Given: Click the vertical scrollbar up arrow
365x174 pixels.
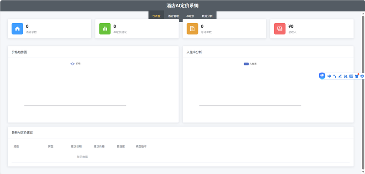Looking at the screenshot, I should (x=363, y=14).
